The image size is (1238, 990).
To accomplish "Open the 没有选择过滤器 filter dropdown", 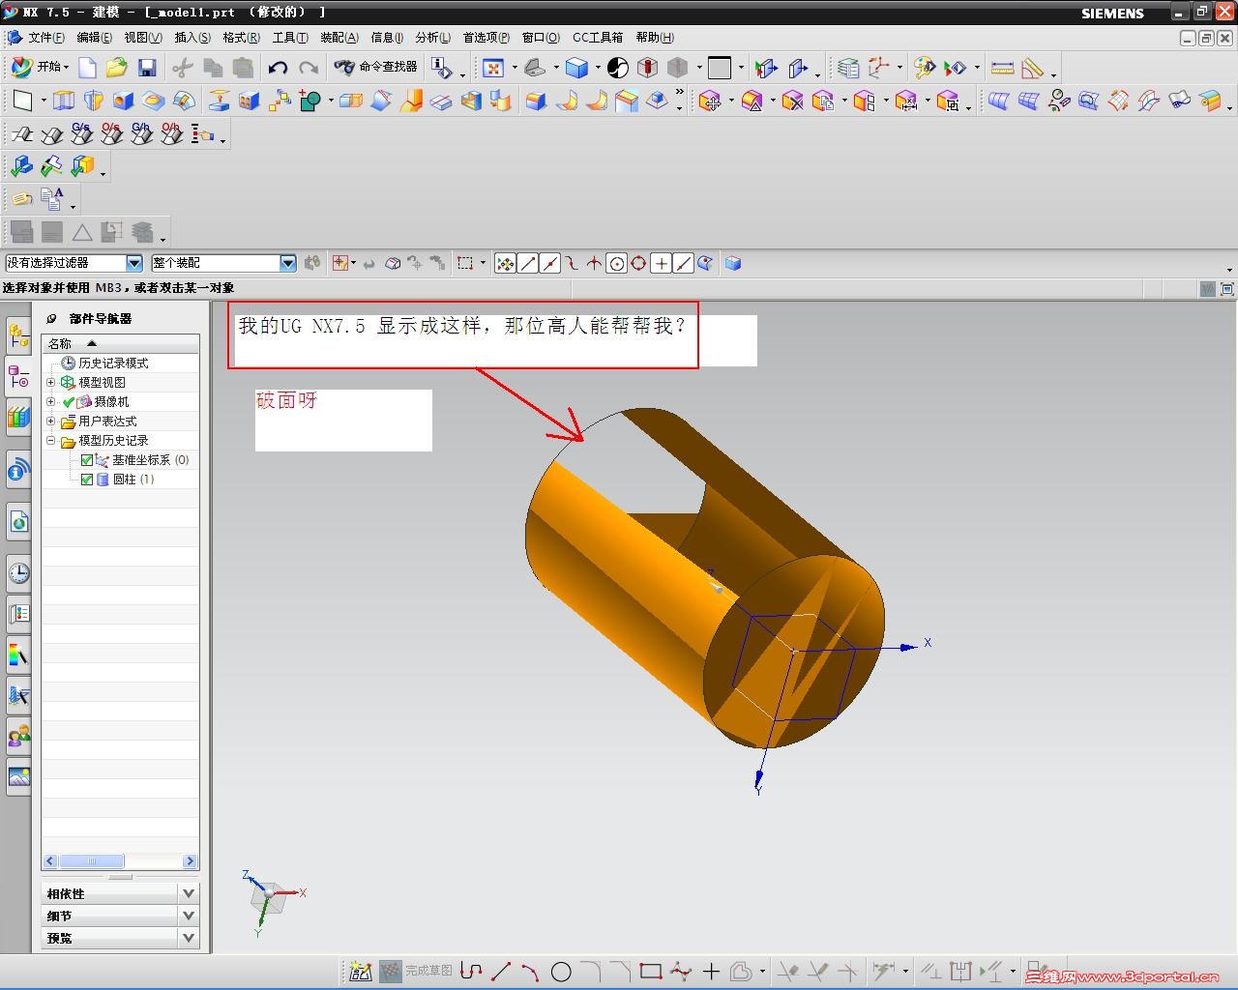I will 134,263.
